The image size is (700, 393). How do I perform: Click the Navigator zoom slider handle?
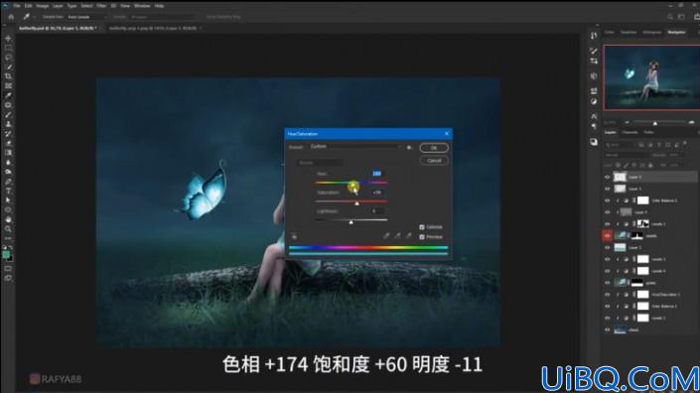click(x=655, y=123)
